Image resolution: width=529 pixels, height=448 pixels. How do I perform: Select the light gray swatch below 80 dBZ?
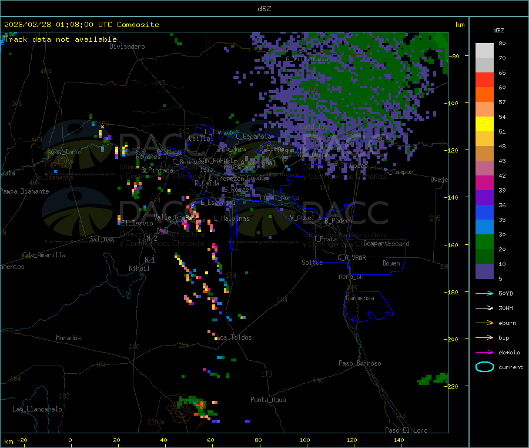[x=484, y=51]
